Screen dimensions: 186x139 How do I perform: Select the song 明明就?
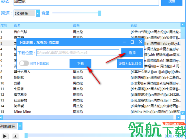pos(19,78)
